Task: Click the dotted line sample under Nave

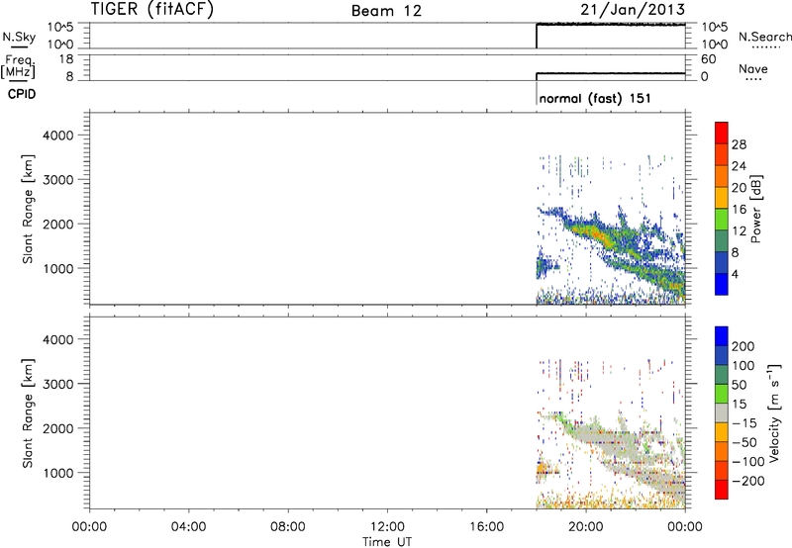Action: click(753, 79)
